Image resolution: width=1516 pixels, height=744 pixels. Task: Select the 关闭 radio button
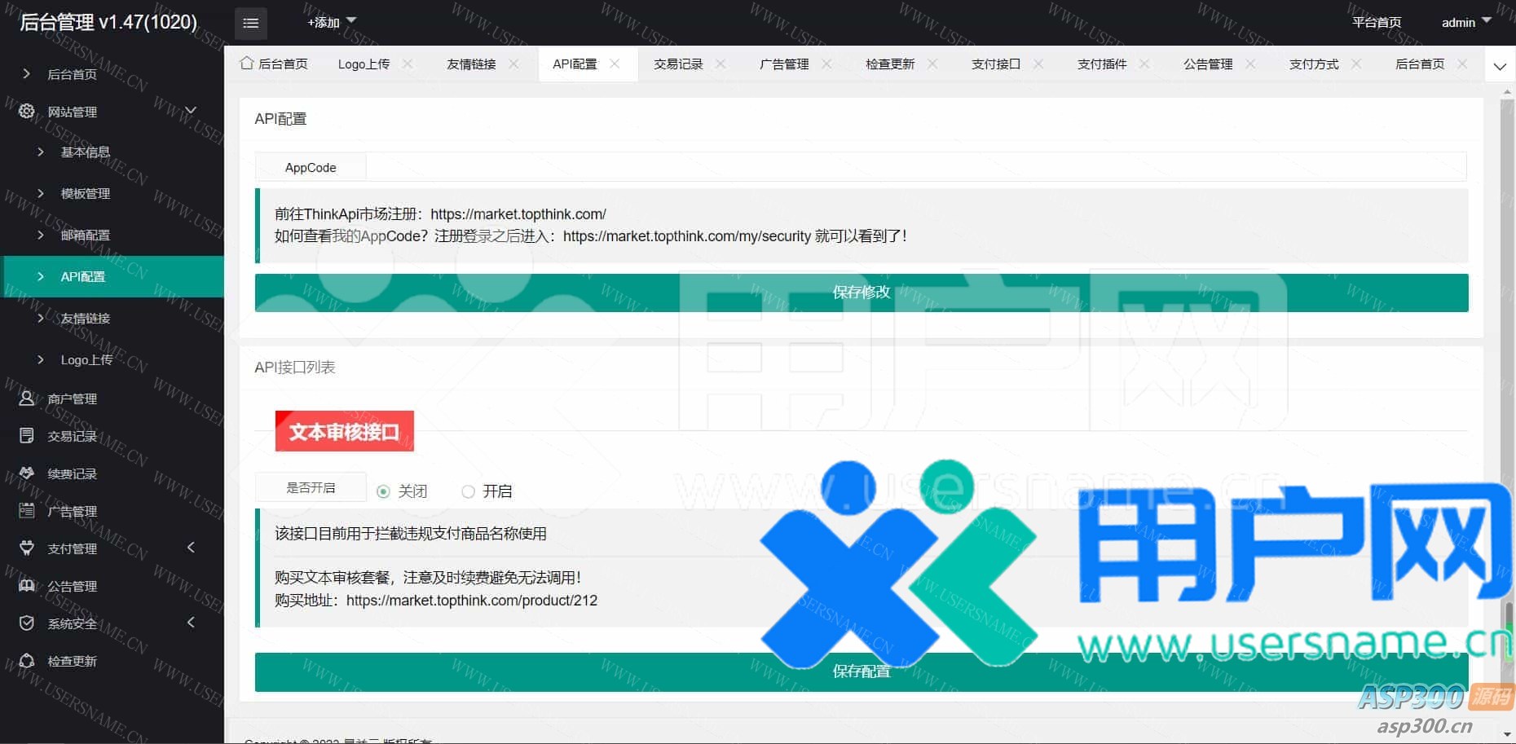click(x=382, y=491)
